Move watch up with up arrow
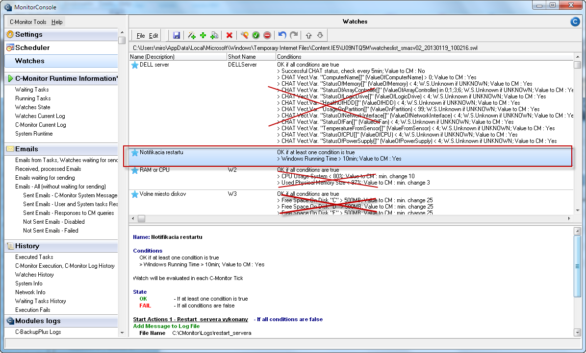 click(x=309, y=35)
